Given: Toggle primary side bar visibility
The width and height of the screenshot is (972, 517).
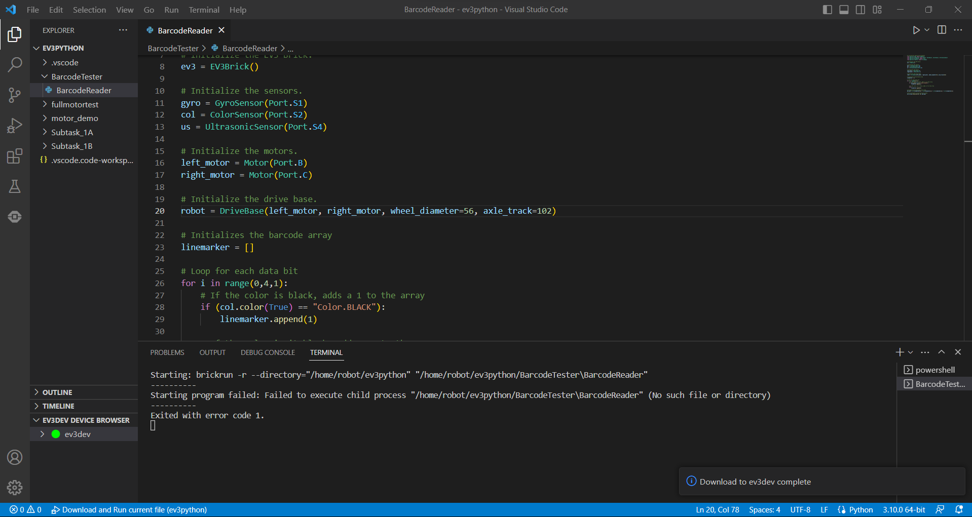Looking at the screenshot, I should pos(828,10).
